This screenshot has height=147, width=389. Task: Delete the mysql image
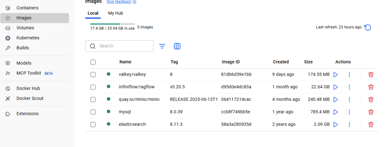pos(371,112)
